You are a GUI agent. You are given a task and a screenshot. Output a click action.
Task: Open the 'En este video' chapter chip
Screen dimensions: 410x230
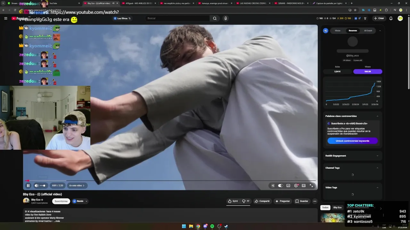[77, 186]
